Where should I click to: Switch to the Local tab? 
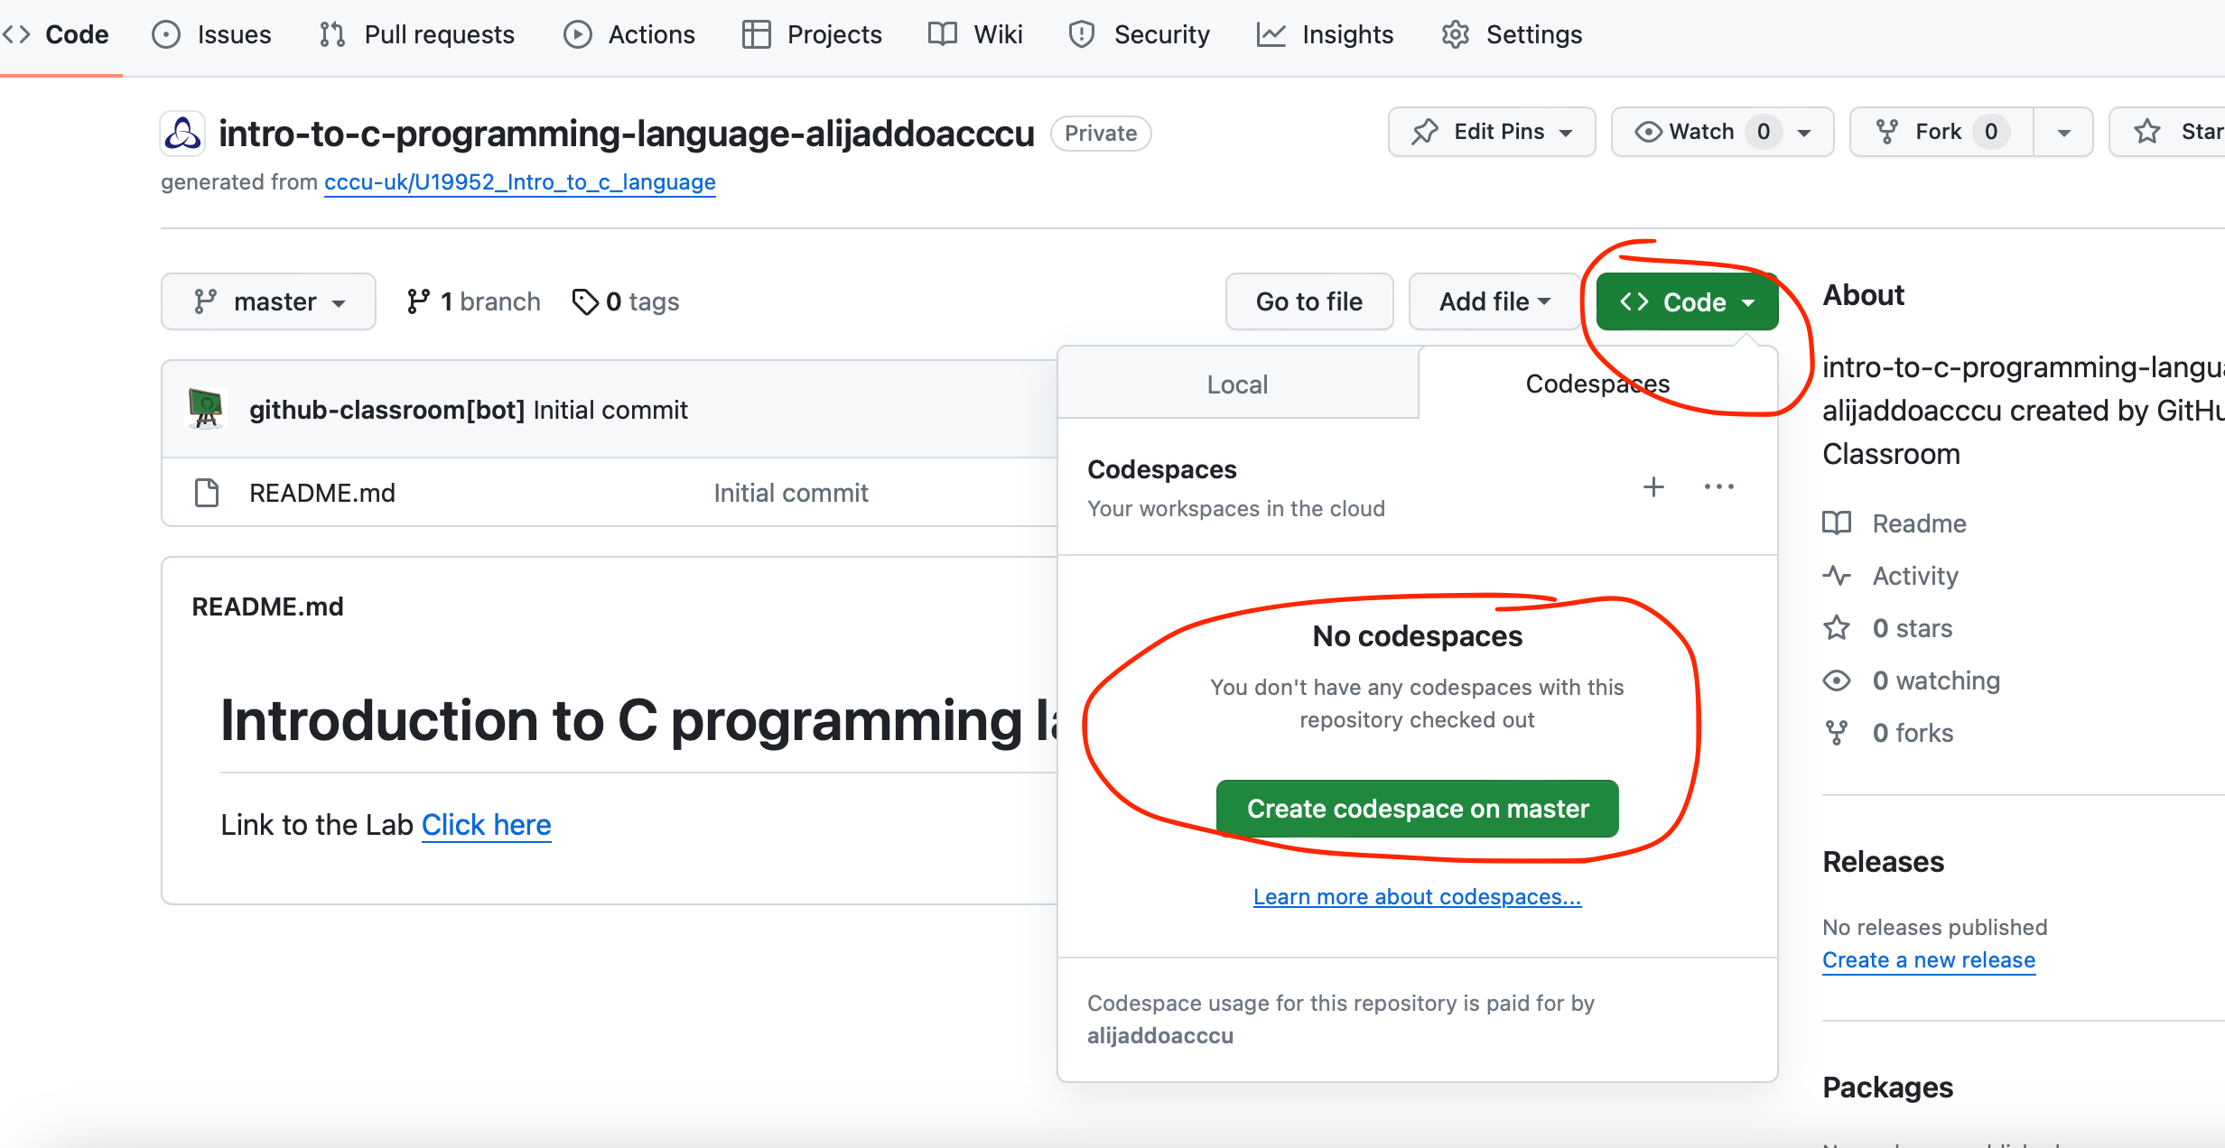pos(1237,384)
